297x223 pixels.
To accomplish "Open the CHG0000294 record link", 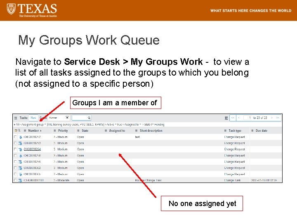I will click(32, 149).
